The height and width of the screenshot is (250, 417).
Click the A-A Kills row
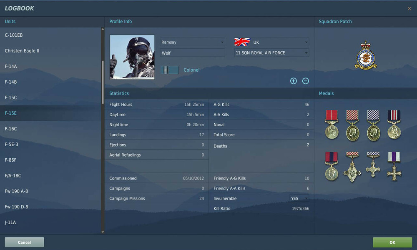pyautogui.click(x=261, y=115)
